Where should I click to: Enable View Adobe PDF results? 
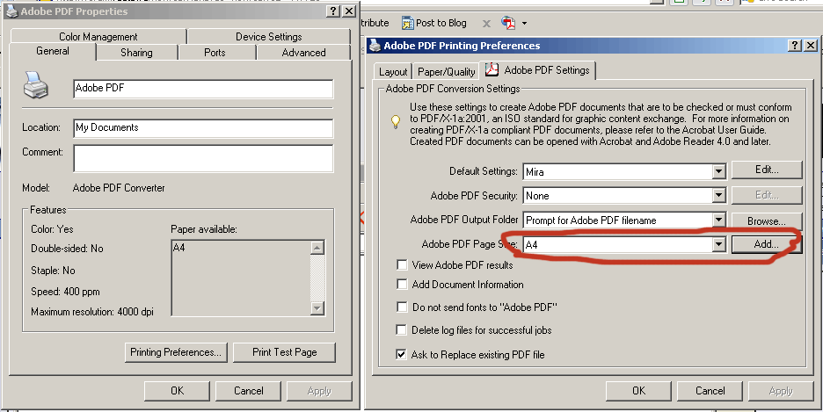[x=402, y=264]
